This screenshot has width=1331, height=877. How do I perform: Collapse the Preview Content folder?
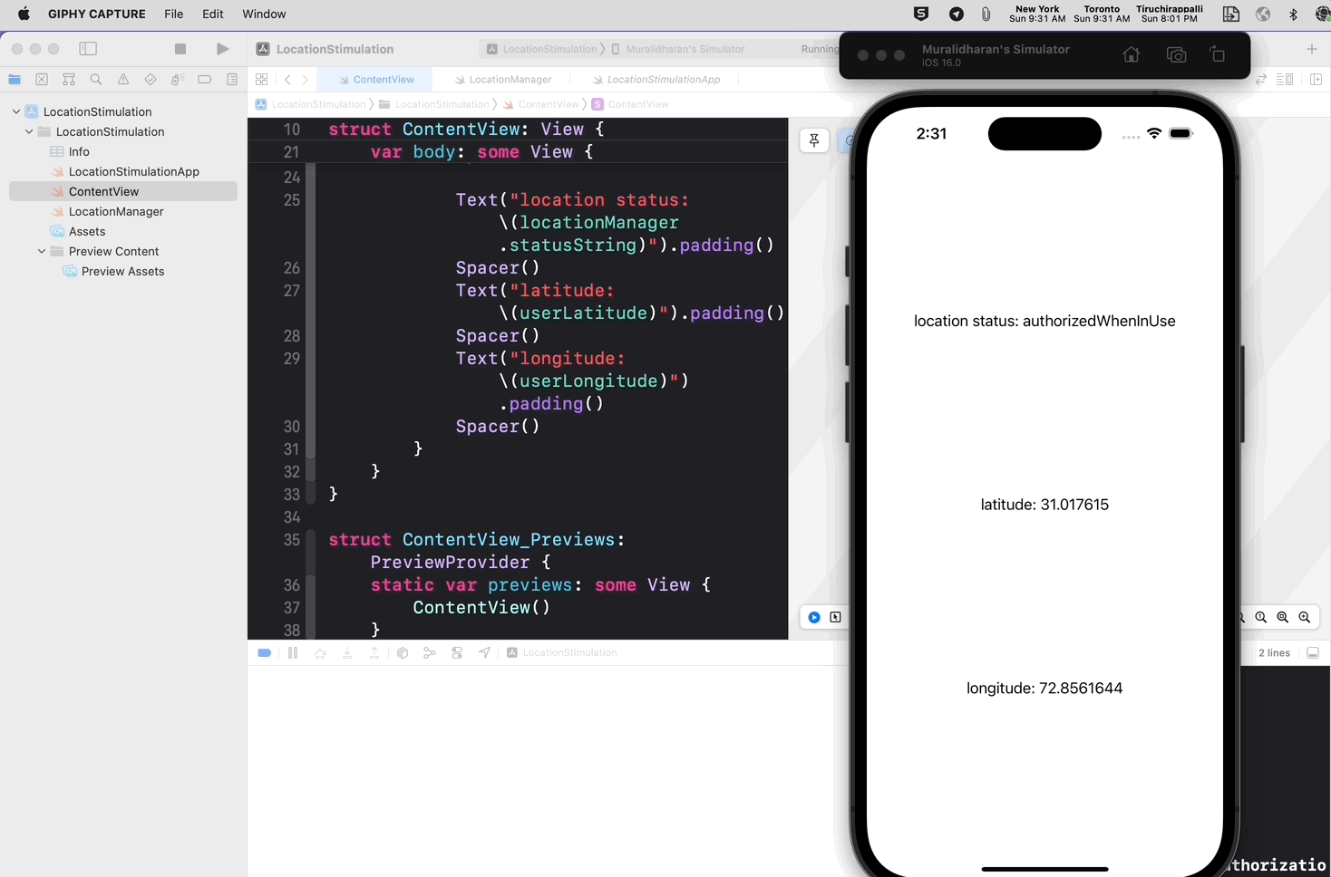(x=41, y=251)
